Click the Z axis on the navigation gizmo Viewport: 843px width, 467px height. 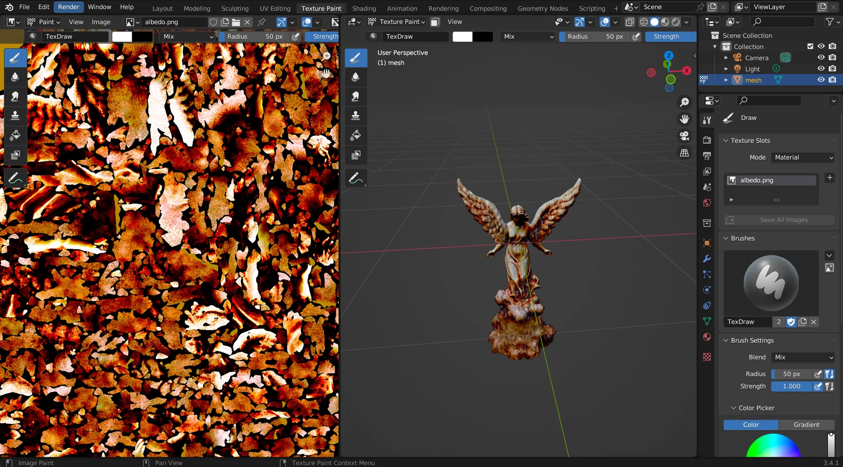(669, 55)
